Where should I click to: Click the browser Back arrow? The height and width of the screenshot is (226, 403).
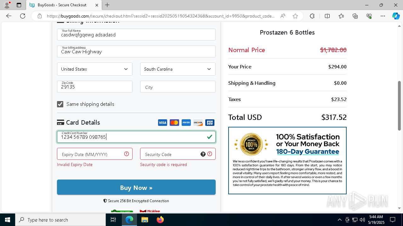9,16
